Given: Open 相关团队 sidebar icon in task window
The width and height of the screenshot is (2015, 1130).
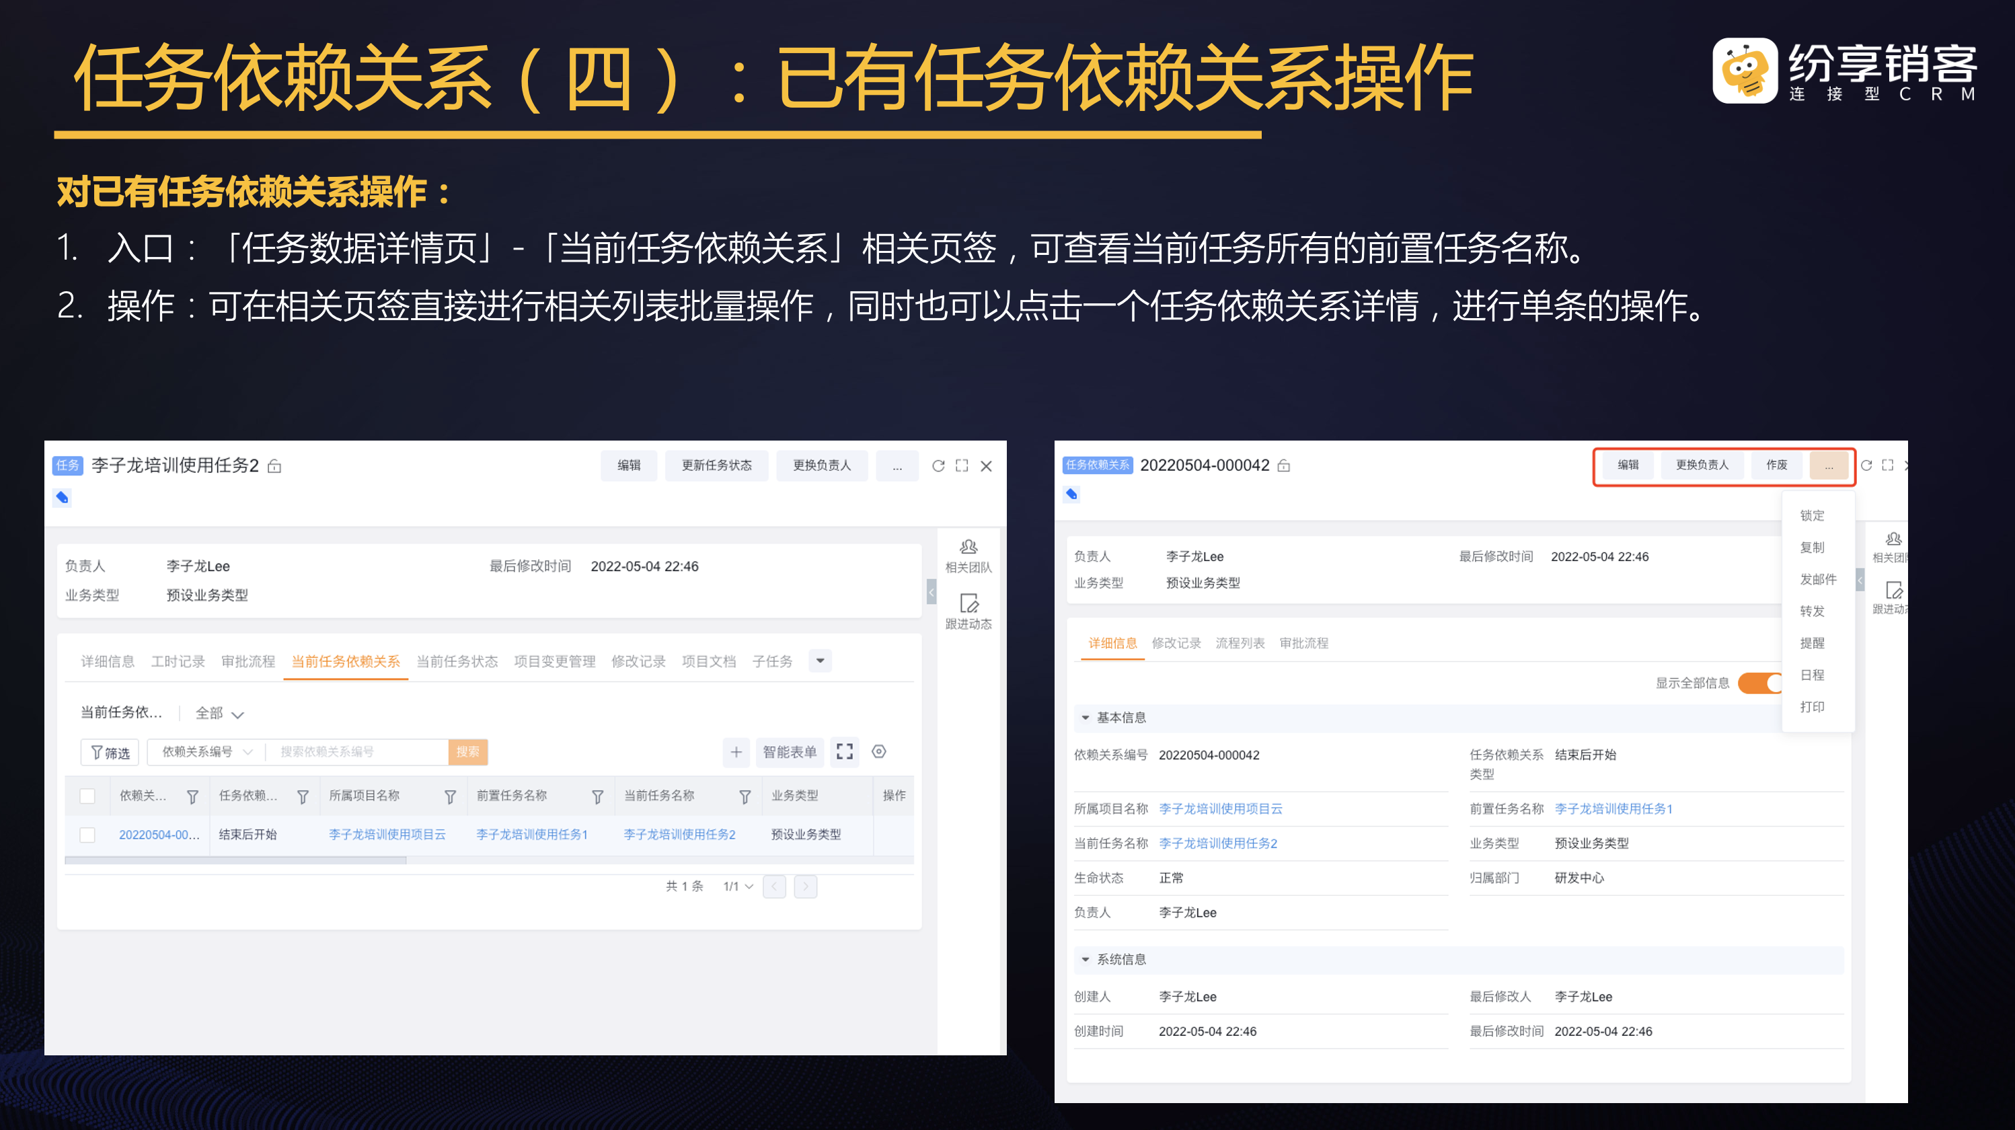Looking at the screenshot, I should 968,556.
